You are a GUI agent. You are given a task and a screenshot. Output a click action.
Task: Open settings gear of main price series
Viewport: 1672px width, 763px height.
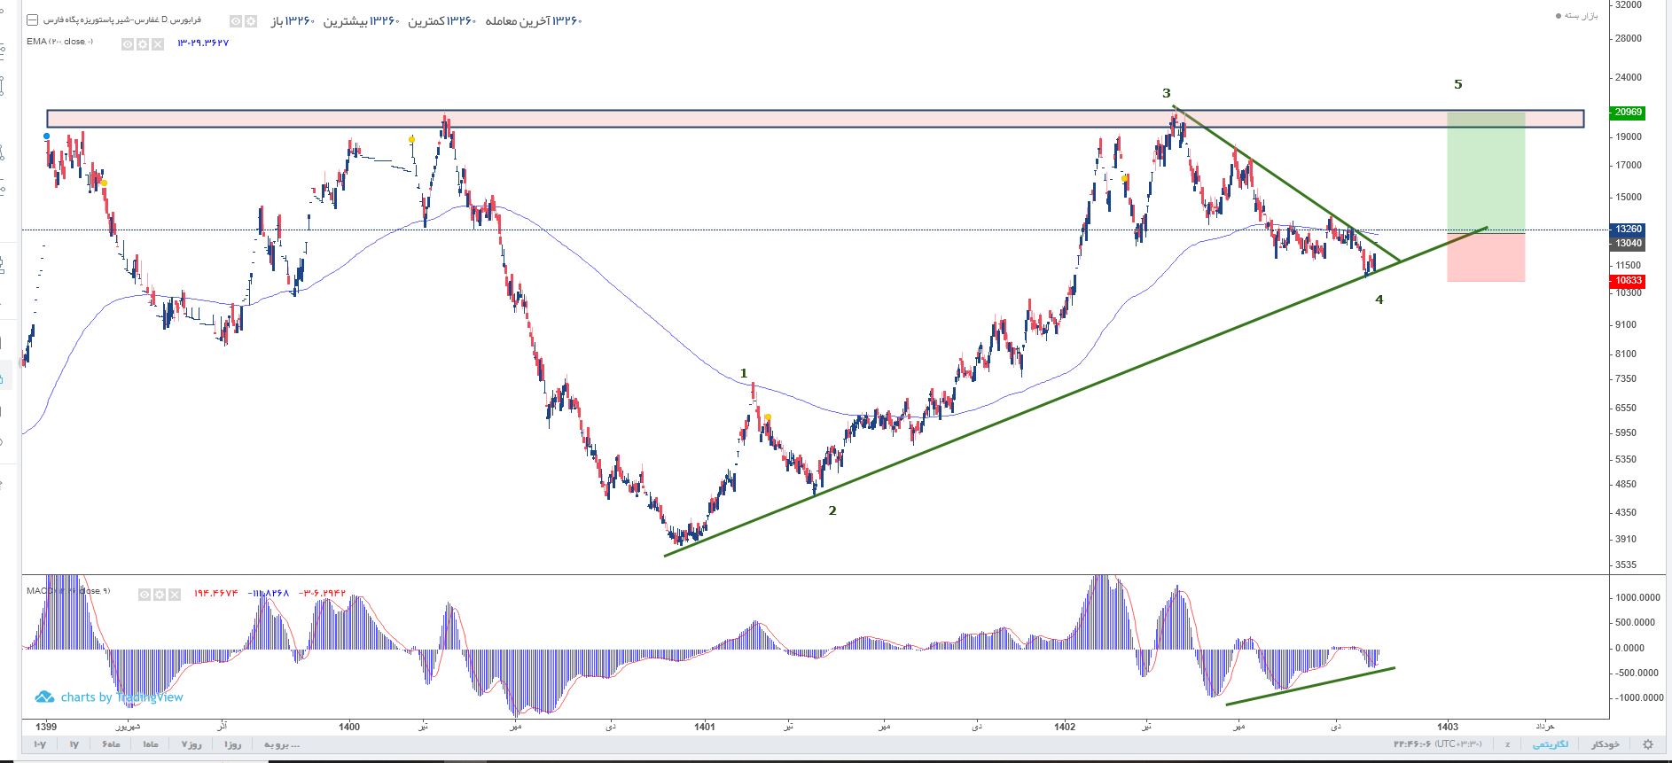[251, 20]
